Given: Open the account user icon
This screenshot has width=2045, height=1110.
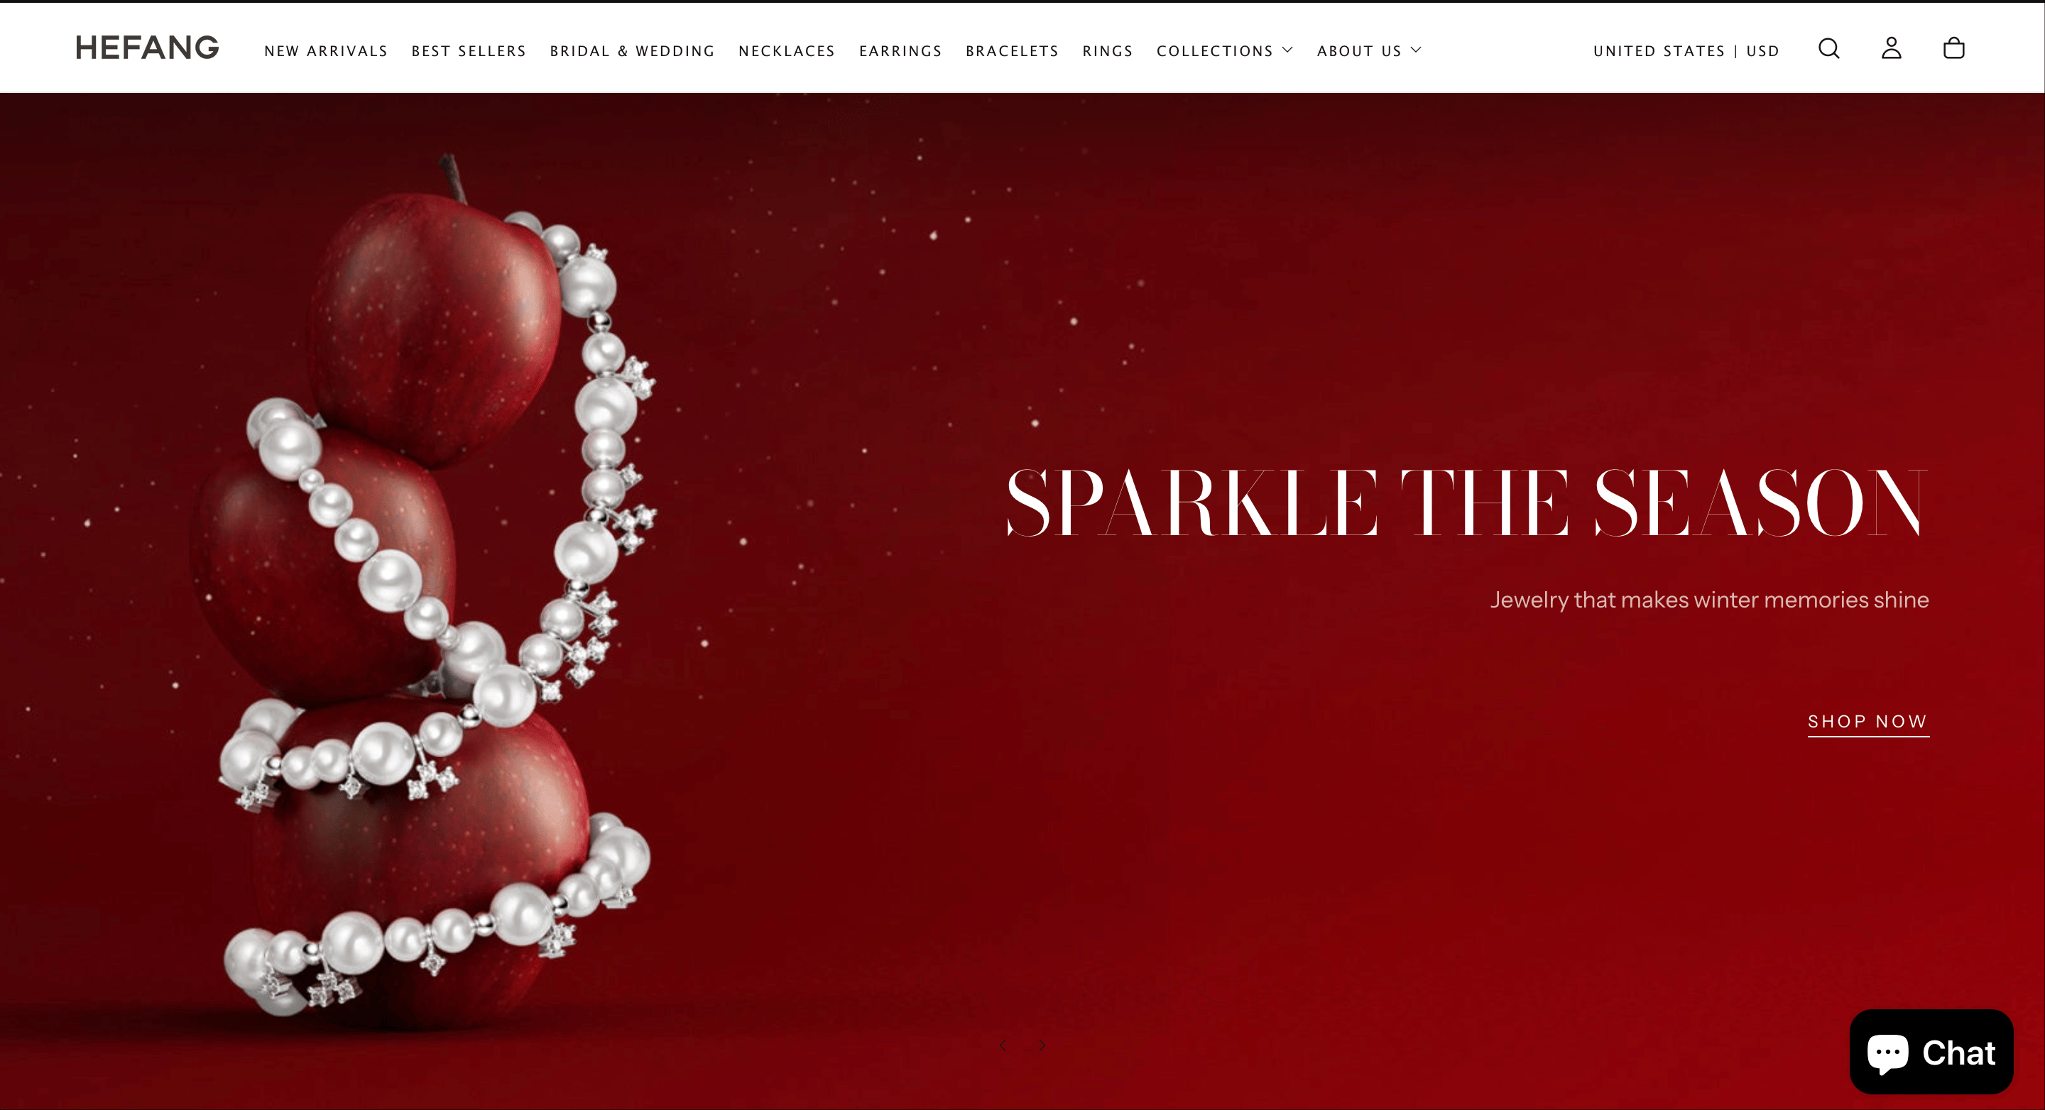Looking at the screenshot, I should (x=1892, y=48).
